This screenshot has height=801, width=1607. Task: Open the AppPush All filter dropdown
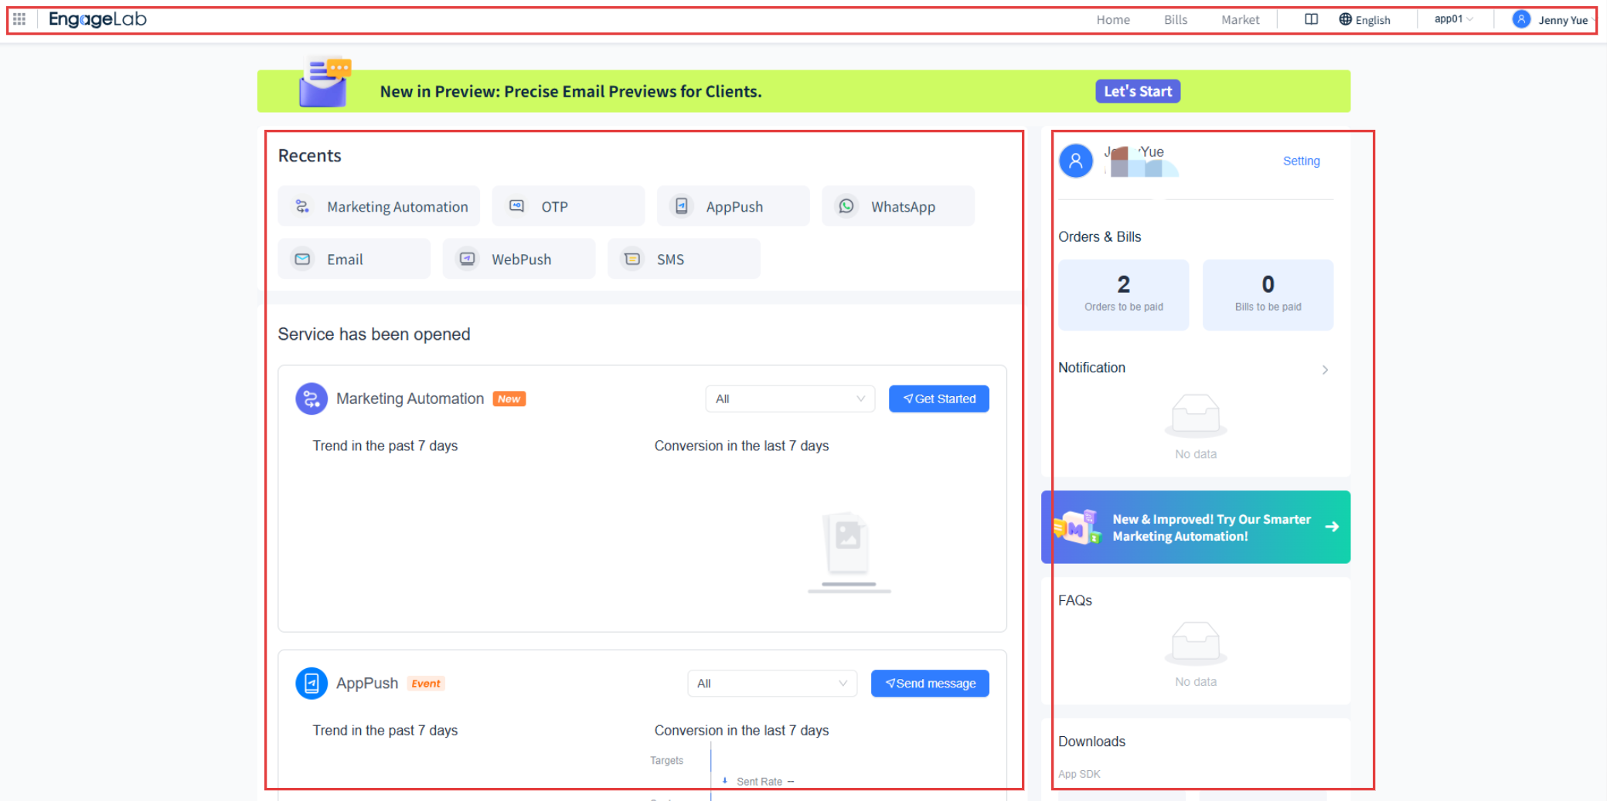[x=772, y=684]
